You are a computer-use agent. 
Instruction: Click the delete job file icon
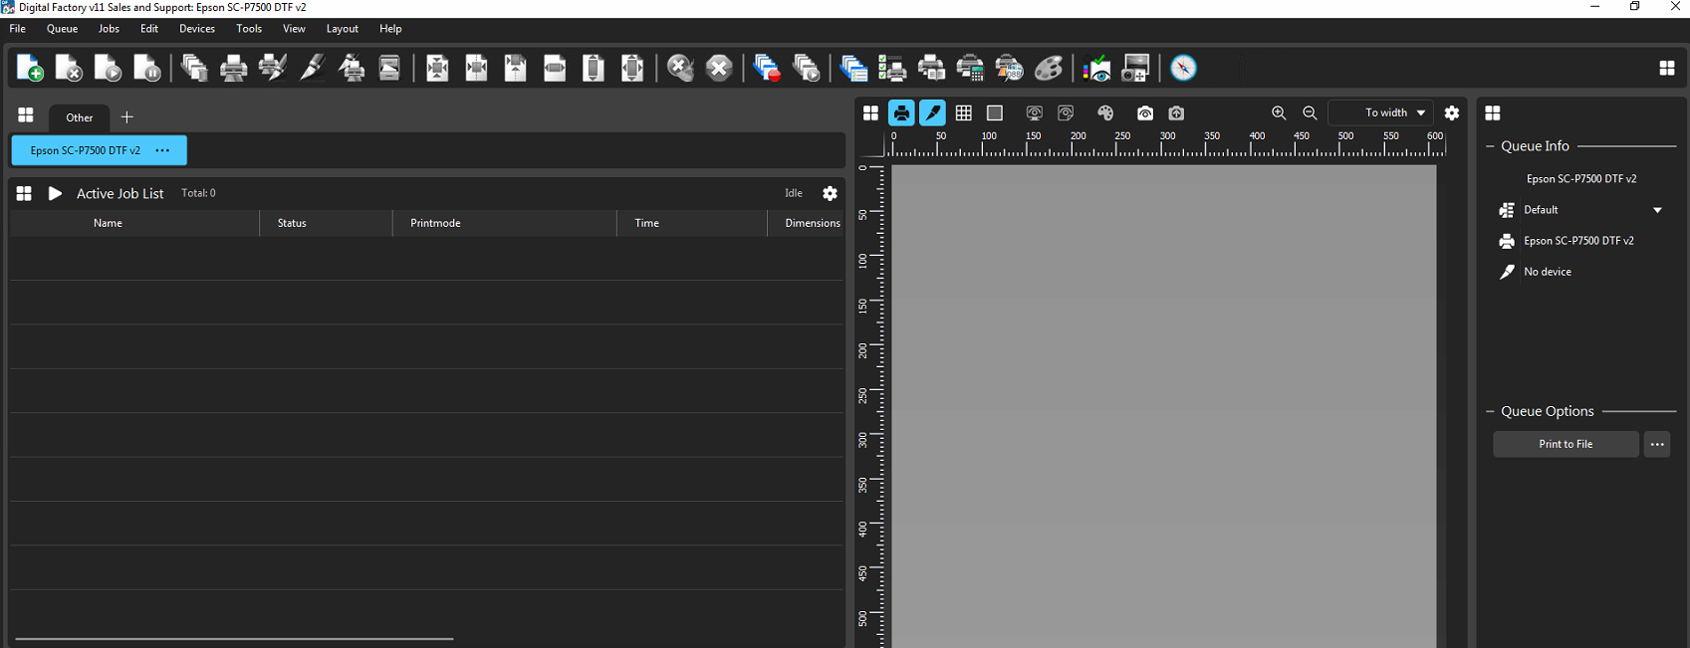[x=69, y=68]
